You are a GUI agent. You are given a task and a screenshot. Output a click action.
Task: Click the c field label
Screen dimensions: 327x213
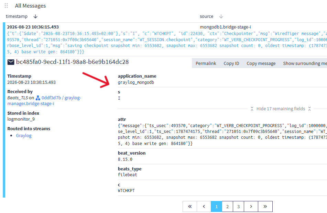pyautogui.click(x=119, y=184)
